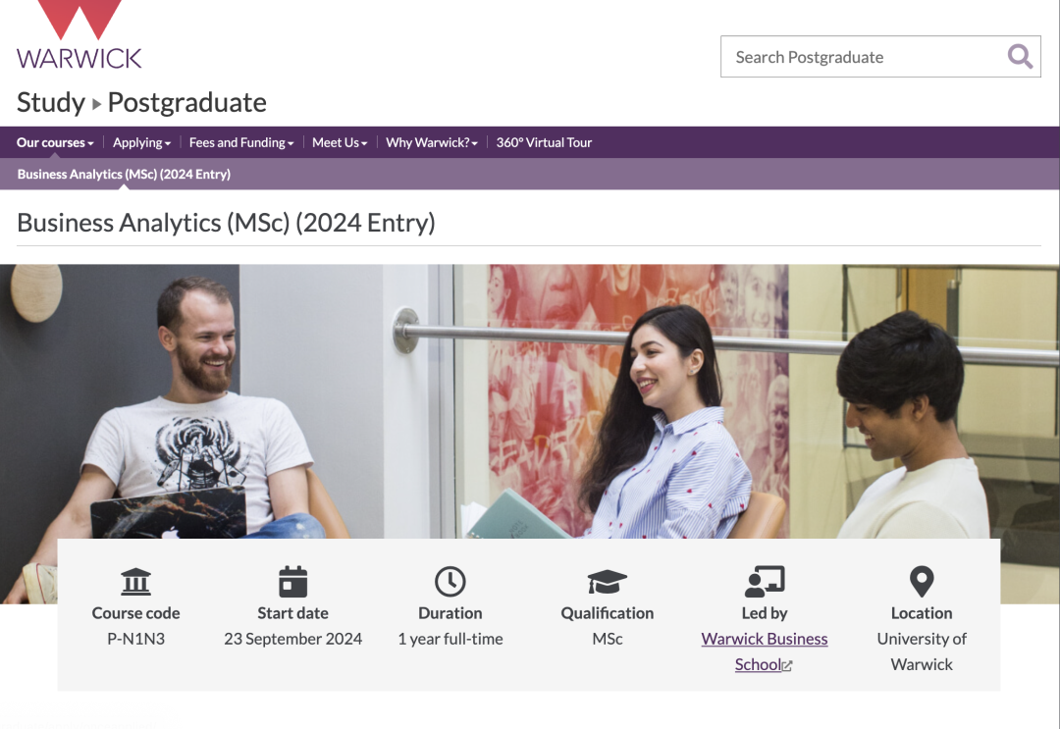Open the 360° Virtual Tour menu item
This screenshot has height=729, width=1060.
pos(544,142)
